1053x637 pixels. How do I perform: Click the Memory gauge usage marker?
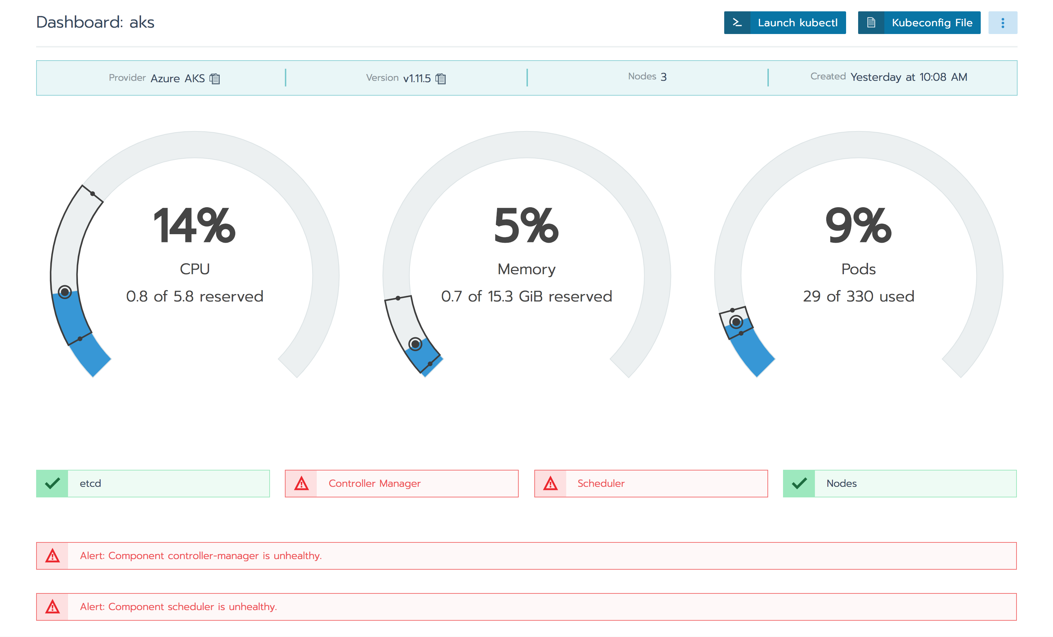tap(415, 344)
